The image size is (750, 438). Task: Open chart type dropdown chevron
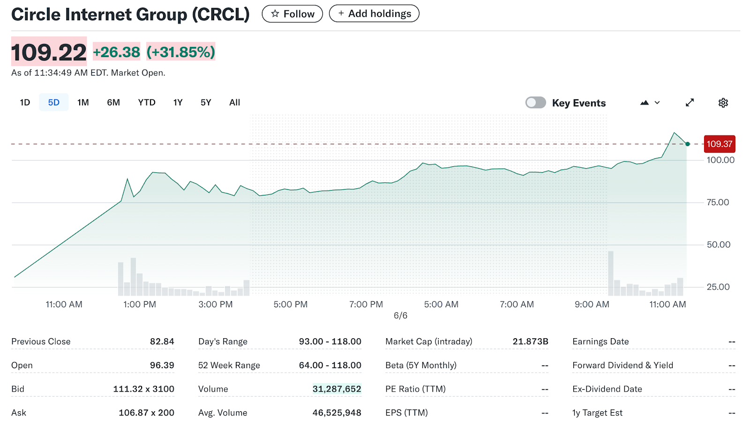coord(657,103)
